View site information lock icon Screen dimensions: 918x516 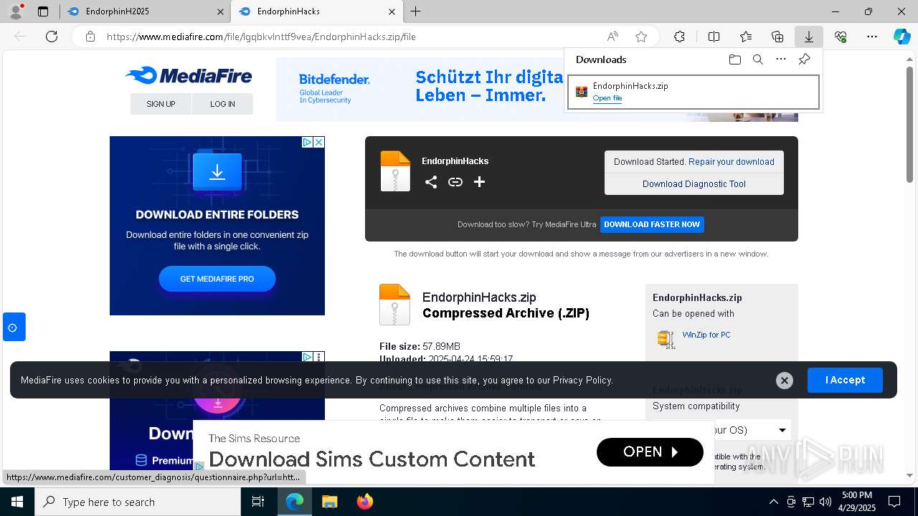pyautogui.click(x=90, y=37)
